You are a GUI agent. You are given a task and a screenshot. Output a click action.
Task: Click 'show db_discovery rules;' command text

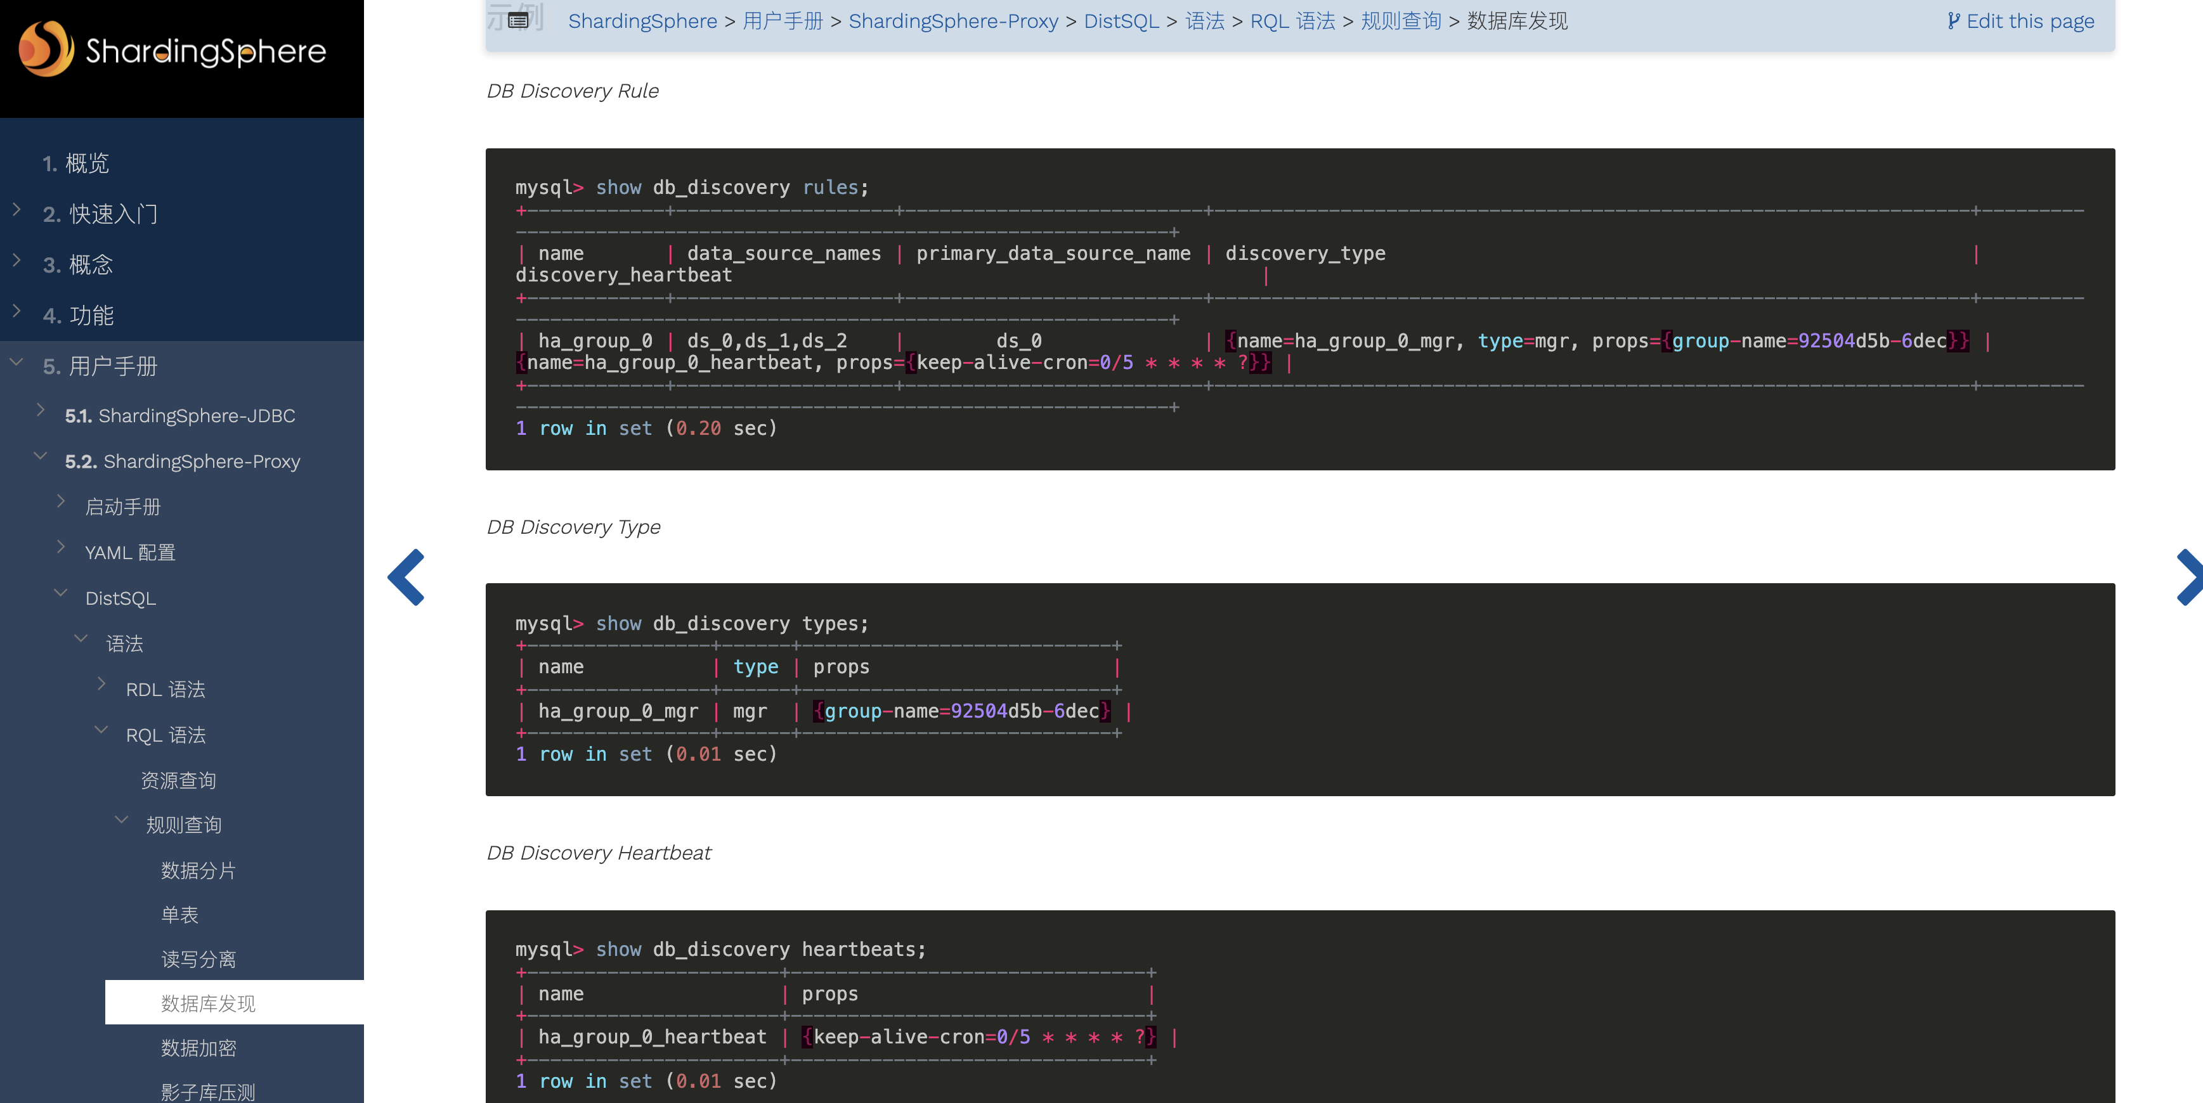732,187
